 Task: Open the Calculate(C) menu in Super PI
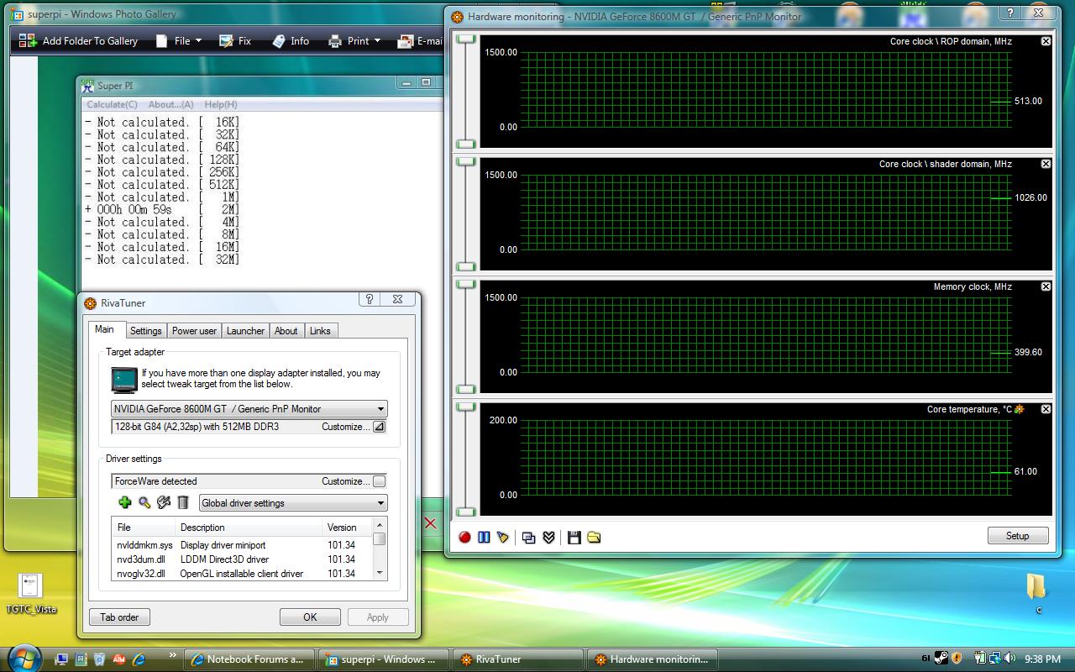click(x=113, y=104)
